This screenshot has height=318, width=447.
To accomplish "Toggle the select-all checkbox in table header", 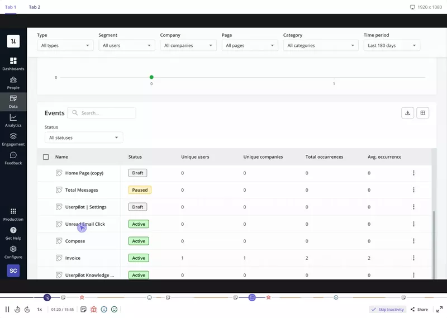I will 46,157.
